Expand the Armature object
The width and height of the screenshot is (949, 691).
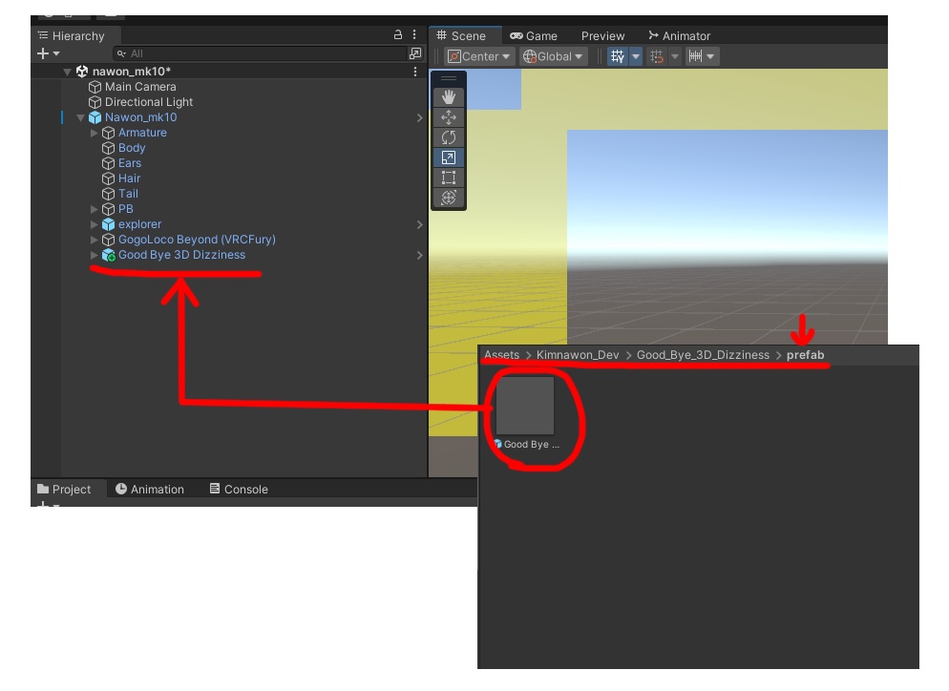pos(94,133)
